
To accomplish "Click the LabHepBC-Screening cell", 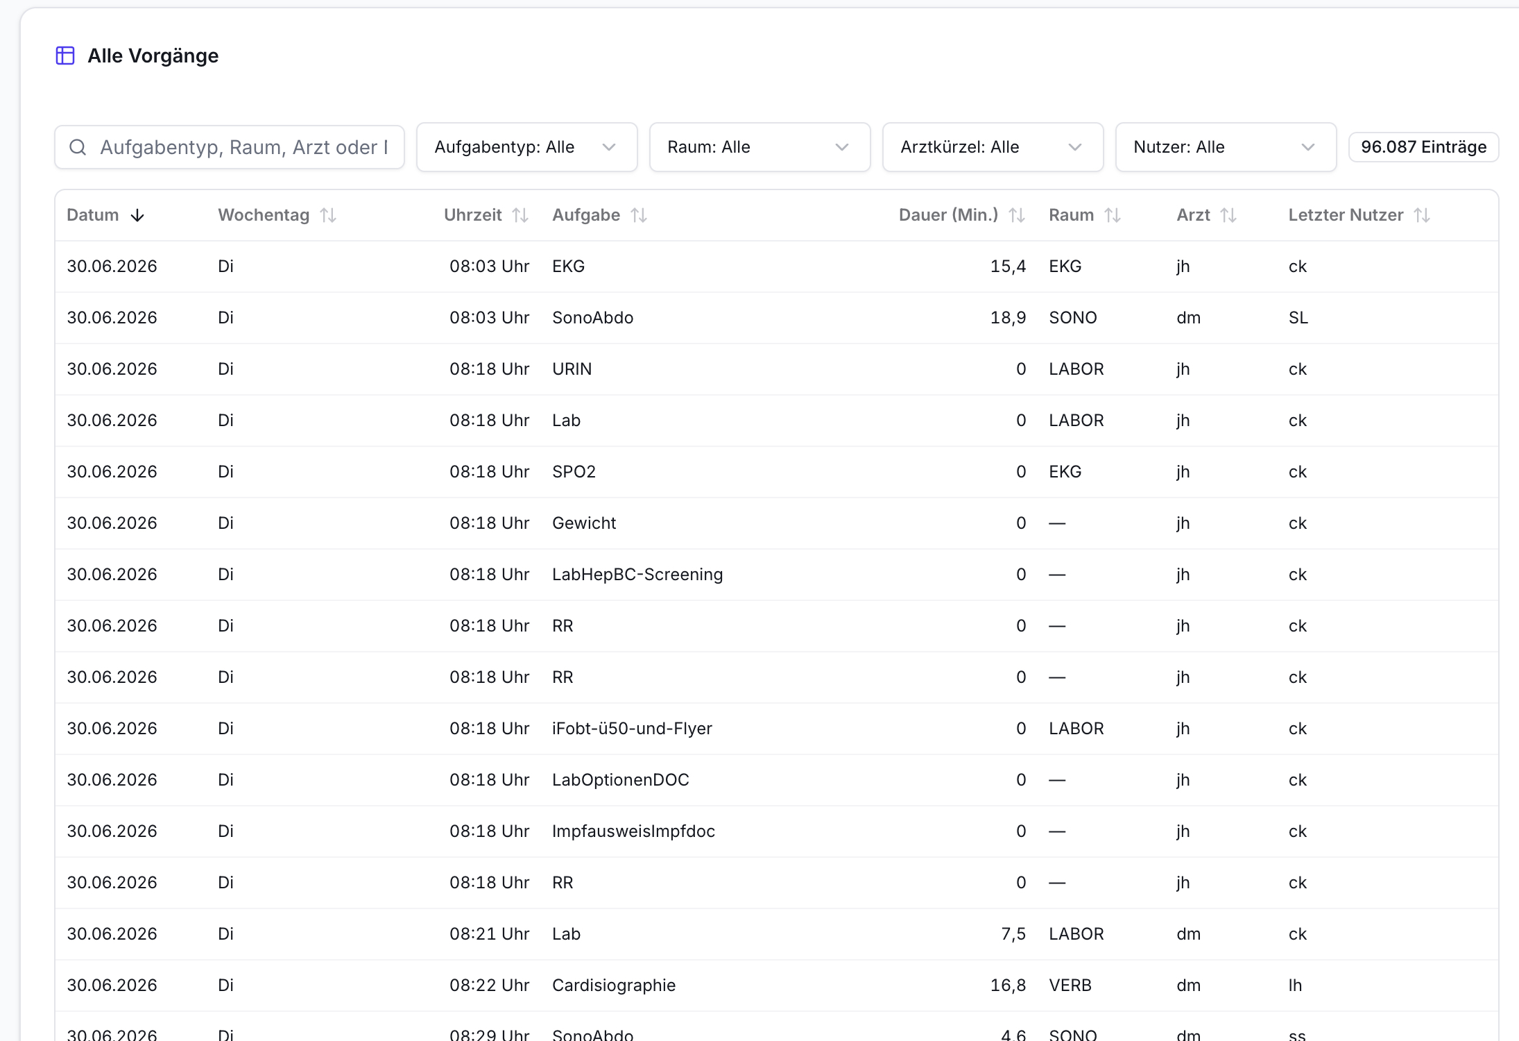I will (637, 575).
